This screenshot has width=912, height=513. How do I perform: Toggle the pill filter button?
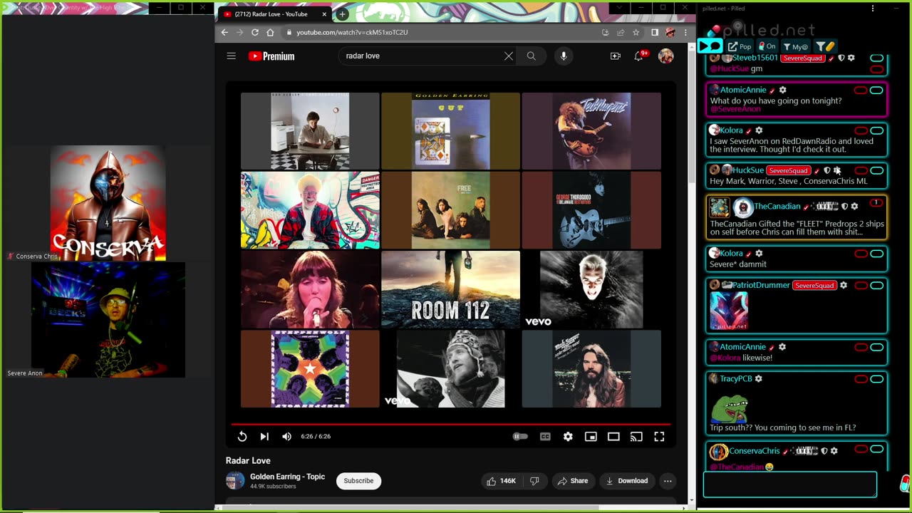pos(825,46)
